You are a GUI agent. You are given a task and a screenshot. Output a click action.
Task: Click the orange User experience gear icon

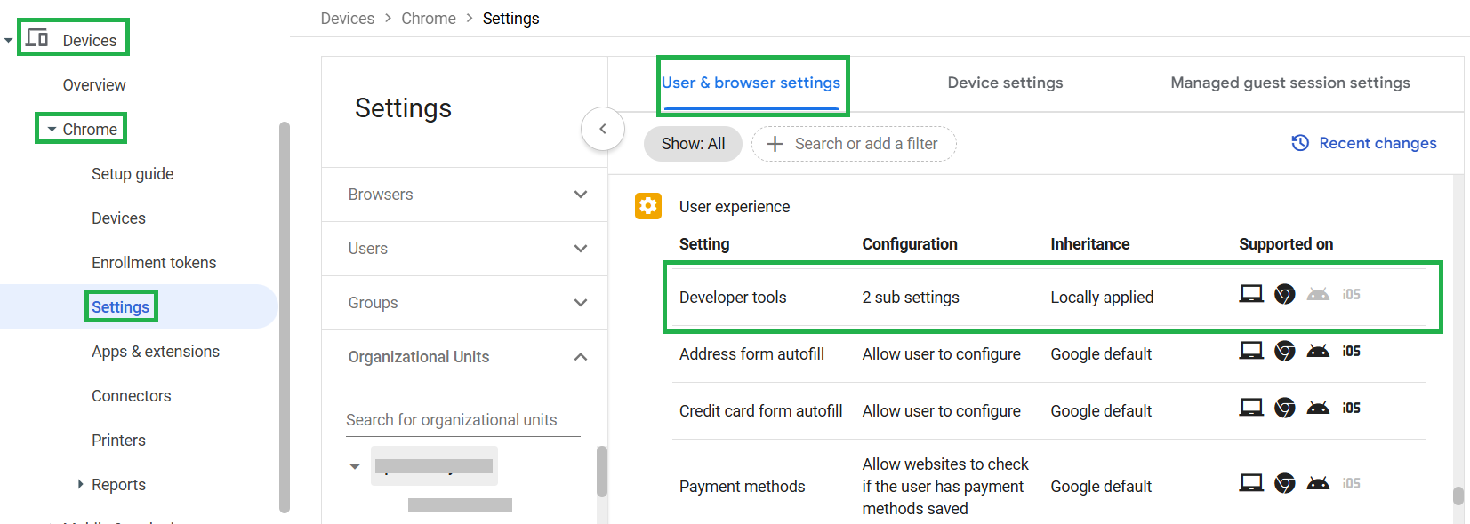pos(648,206)
